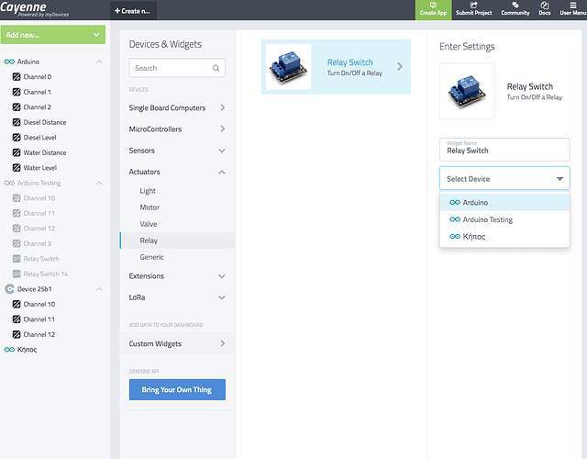This screenshot has height=459, width=587.
Task: Click the Channel 3 widget icon
Action: [x=17, y=243]
